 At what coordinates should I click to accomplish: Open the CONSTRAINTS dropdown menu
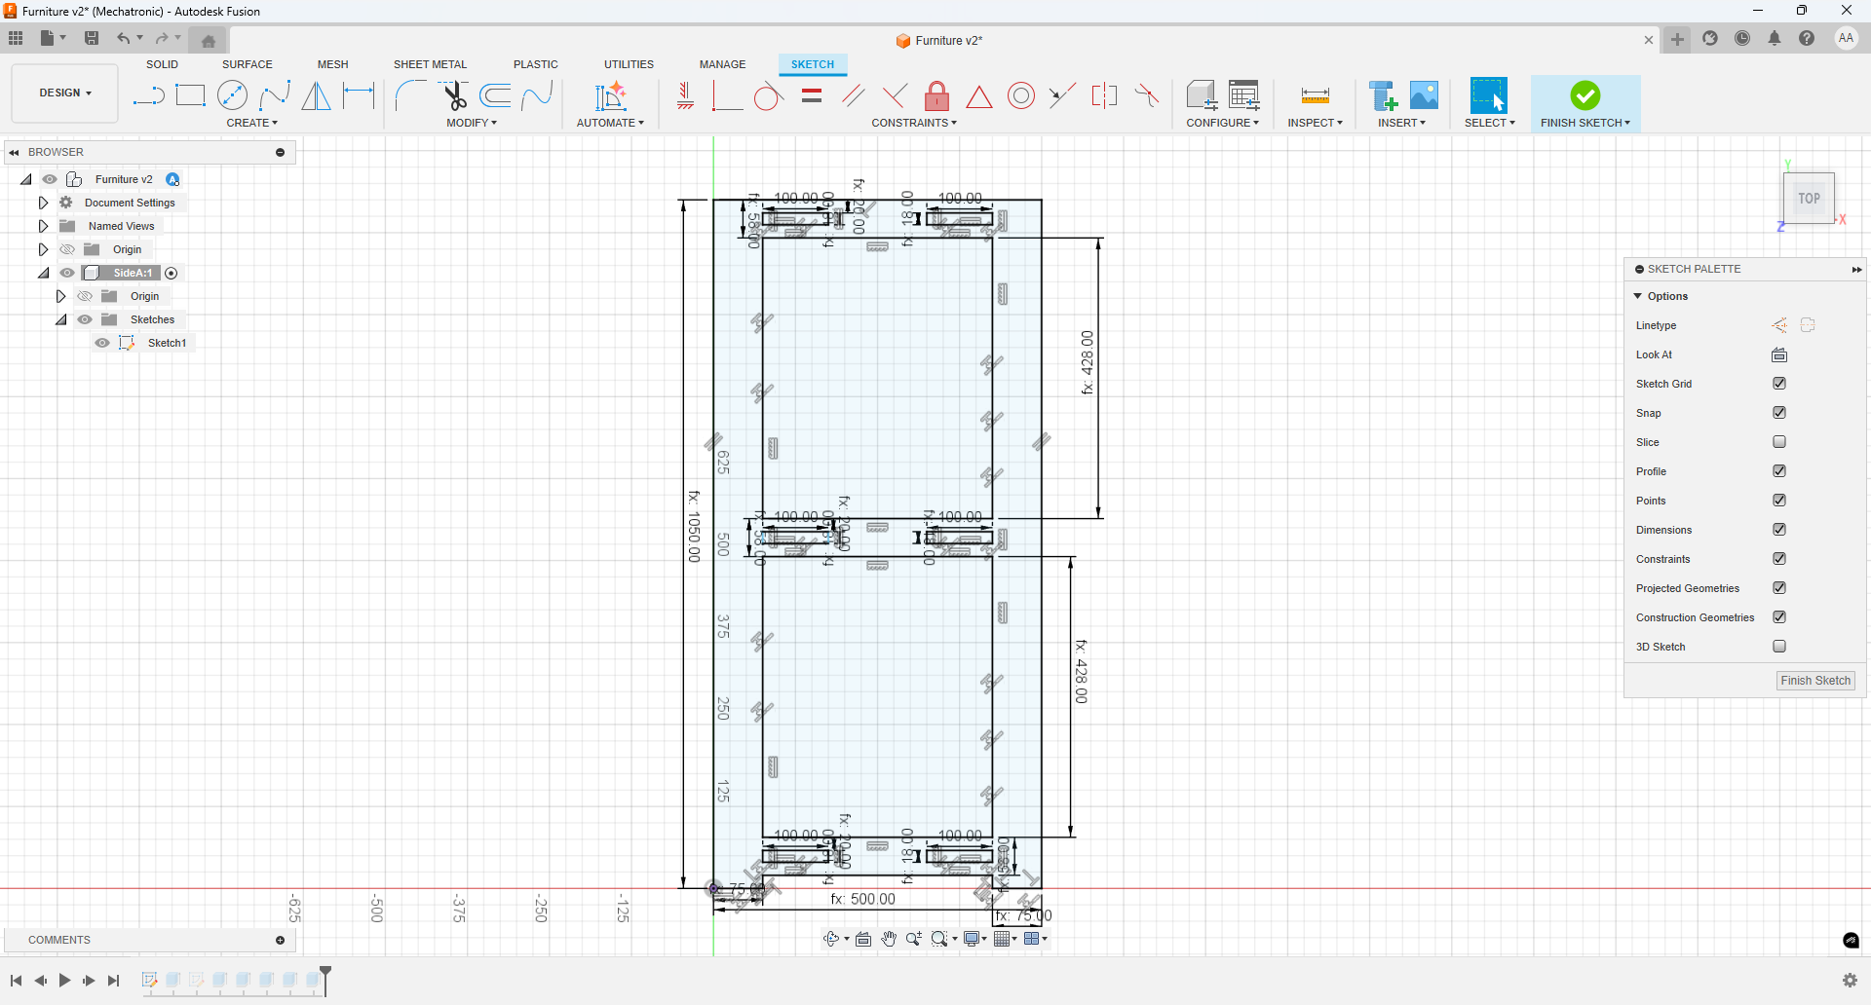[x=914, y=123]
